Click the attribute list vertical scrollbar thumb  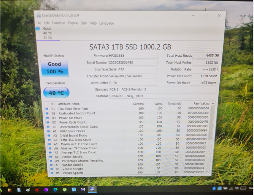(x=211, y=123)
